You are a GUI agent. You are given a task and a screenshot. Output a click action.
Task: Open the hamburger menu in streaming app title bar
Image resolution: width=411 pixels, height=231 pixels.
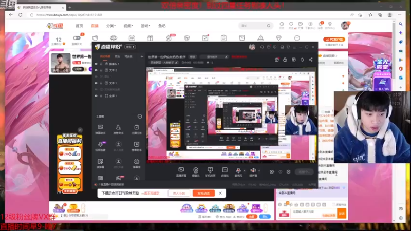[x=294, y=47]
